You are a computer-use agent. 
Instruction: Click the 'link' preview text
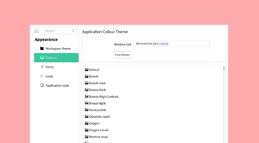155,43
